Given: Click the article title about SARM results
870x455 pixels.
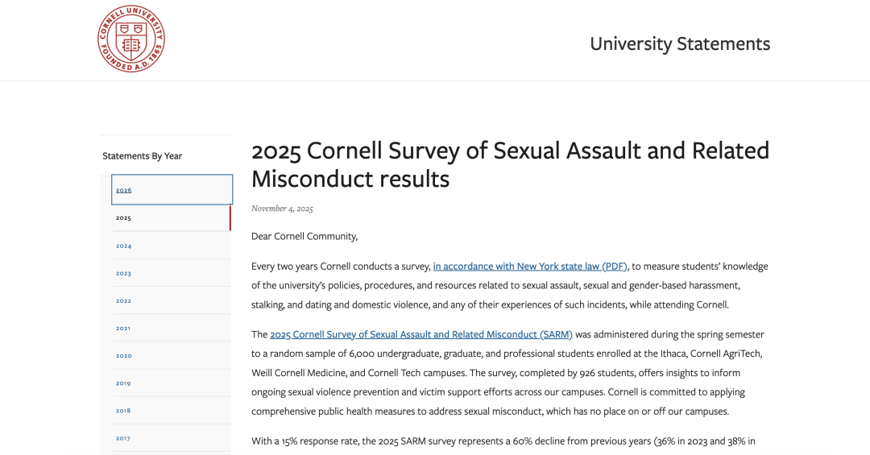Looking at the screenshot, I should (510, 165).
